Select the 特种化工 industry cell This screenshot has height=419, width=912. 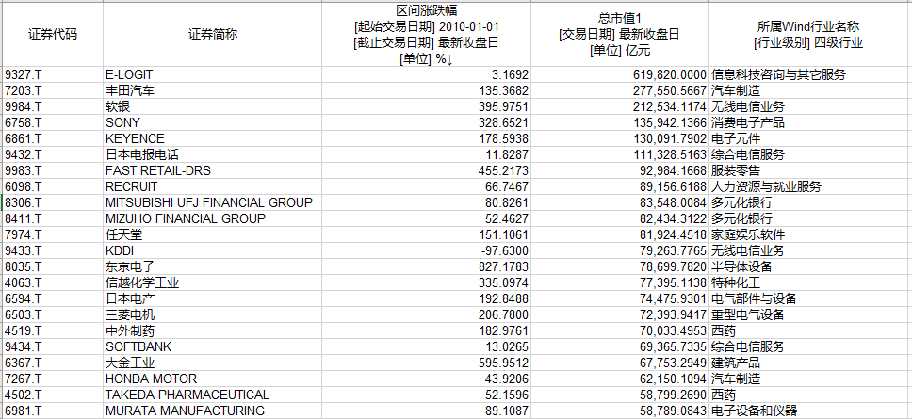[810, 283]
